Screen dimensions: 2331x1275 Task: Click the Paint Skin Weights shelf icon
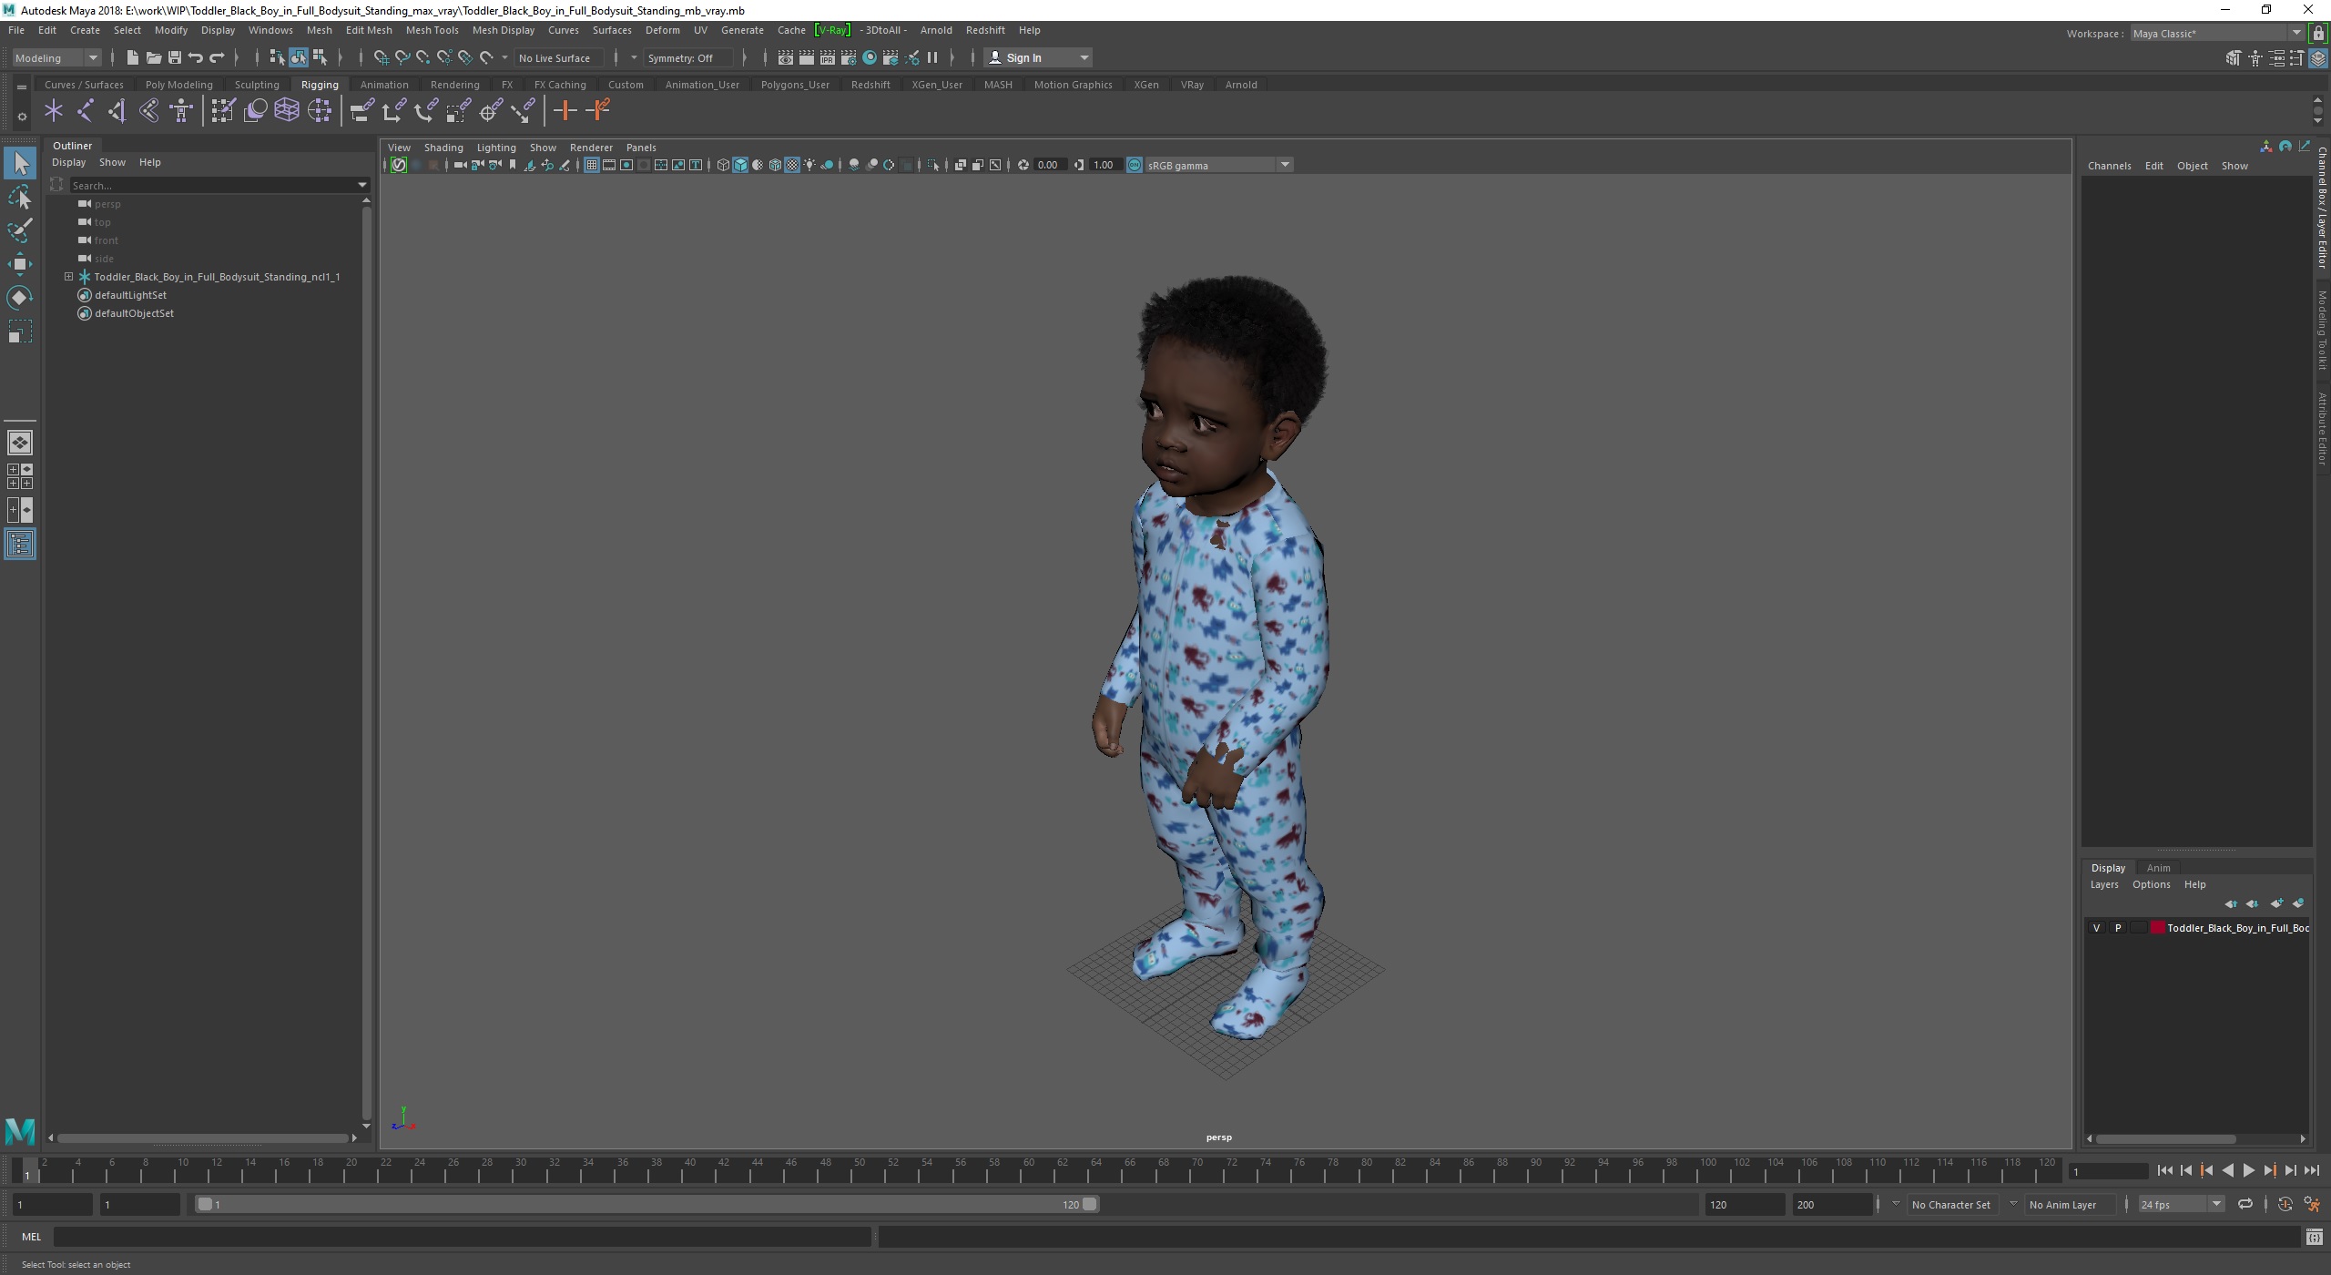(223, 111)
